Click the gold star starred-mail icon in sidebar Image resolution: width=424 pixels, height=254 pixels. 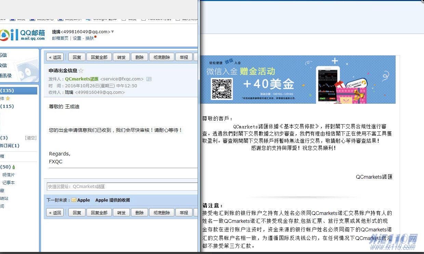point(8,99)
